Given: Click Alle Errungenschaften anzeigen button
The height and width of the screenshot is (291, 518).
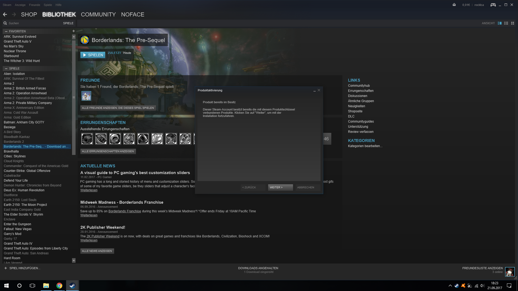Looking at the screenshot, I should click(108, 151).
